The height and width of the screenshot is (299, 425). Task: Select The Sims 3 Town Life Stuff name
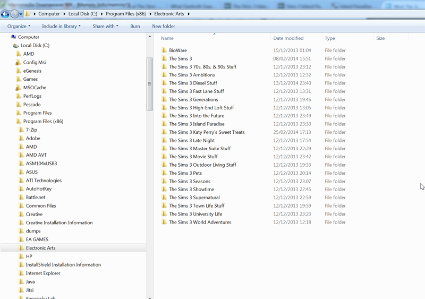click(197, 206)
